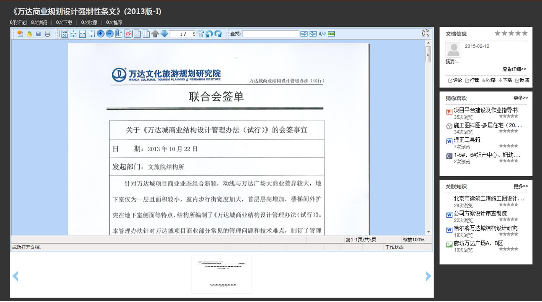Screen dimensions: 542x302
Task: Open the 1-5#、6#妇产中心 document
Action: (x=487, y=155)
